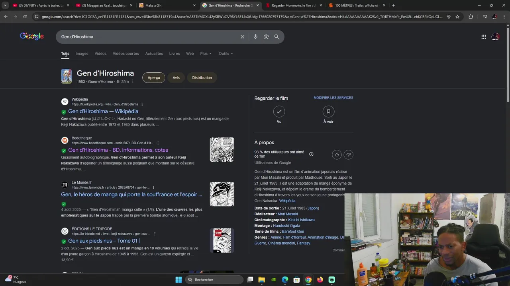Clear the search box with the X icon
The width and height of the screenshot is (510, 286).
point(242,37)
